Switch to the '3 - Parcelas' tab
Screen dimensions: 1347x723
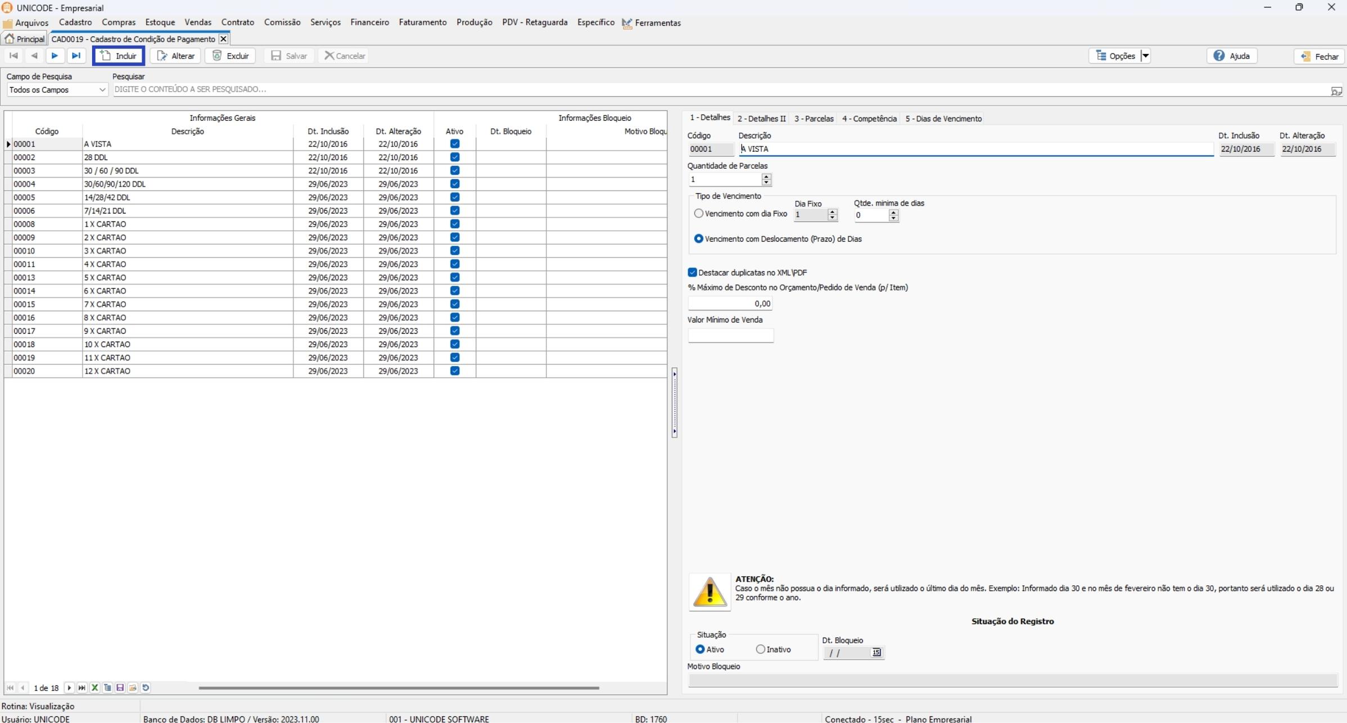click(x=813, y=119)
